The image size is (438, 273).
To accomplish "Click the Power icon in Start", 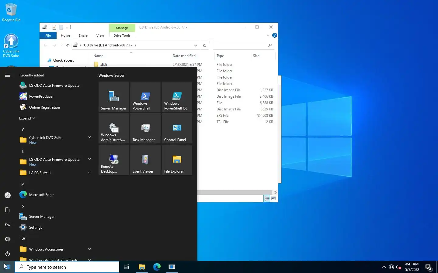I will pos(8,254).
